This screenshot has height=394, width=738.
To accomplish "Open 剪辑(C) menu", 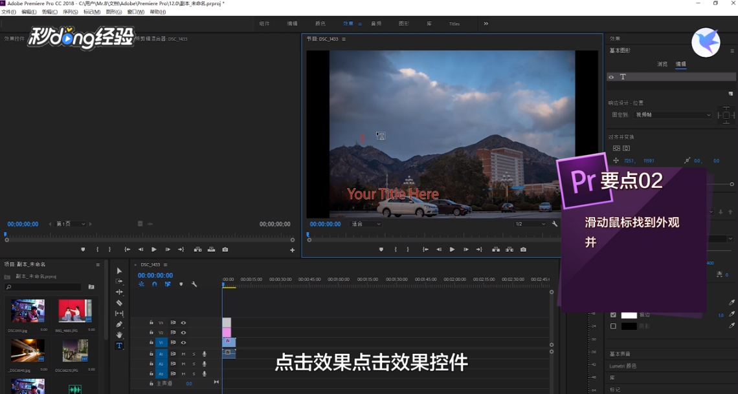I will (49, 12).
